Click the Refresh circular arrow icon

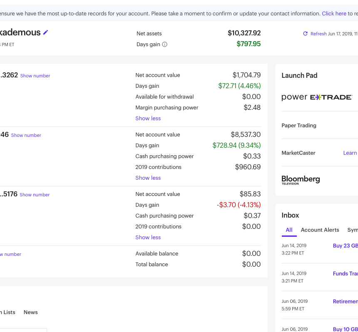click(x=305, y=34)
